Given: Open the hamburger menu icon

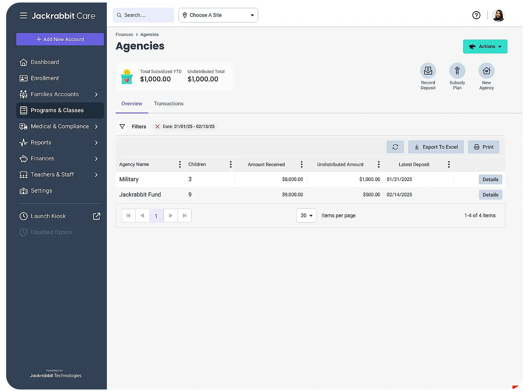Looking at the screenshot, I should [23, 16].
